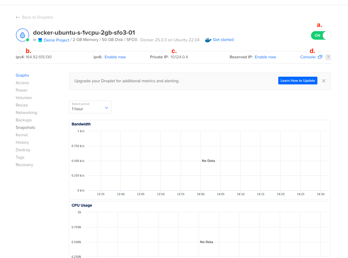Viewport: 348px width, 258px height.
Task: Click the Bandwidth graph area
Action: click(200, 160)
